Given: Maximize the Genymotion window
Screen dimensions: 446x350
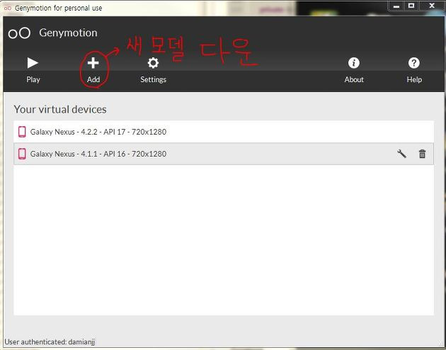Looking at the screenshot, I should (411, 6).
